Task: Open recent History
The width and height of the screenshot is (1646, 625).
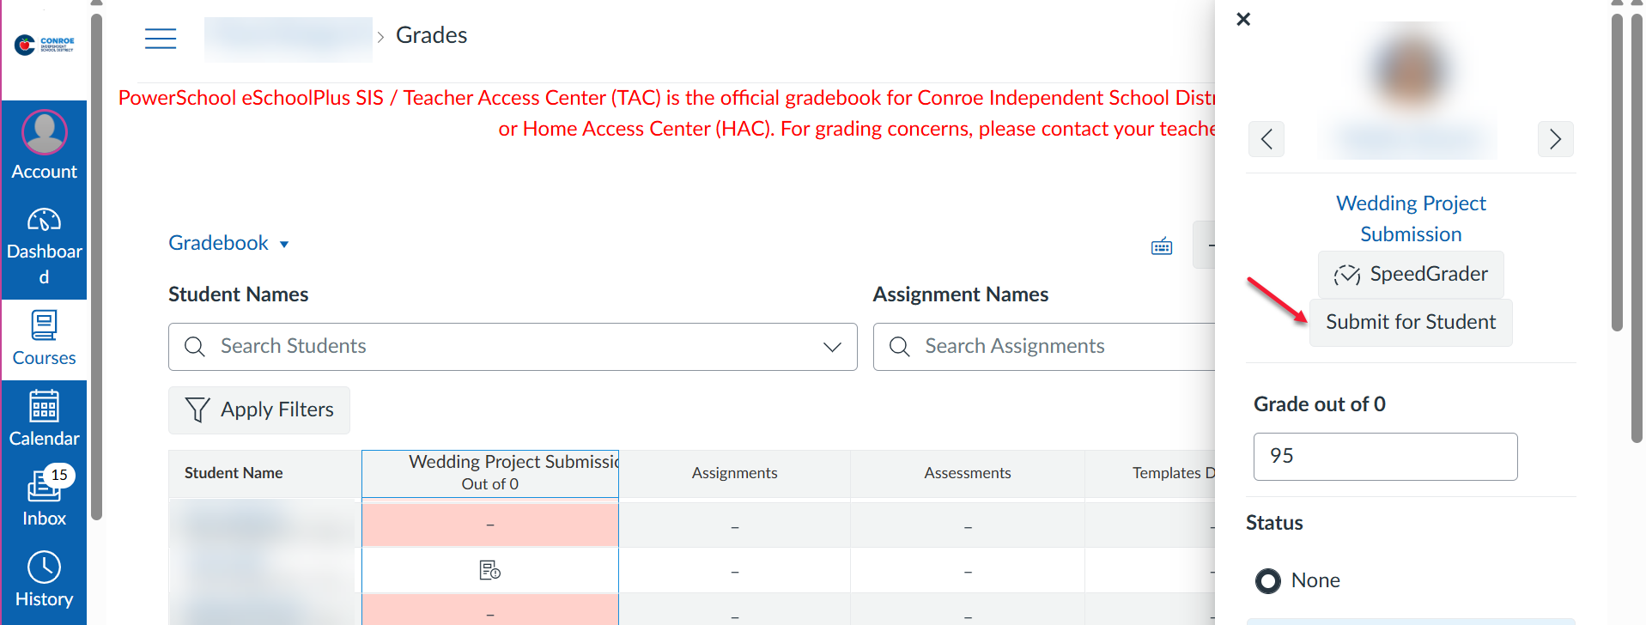Action: [x=45, y=579]
